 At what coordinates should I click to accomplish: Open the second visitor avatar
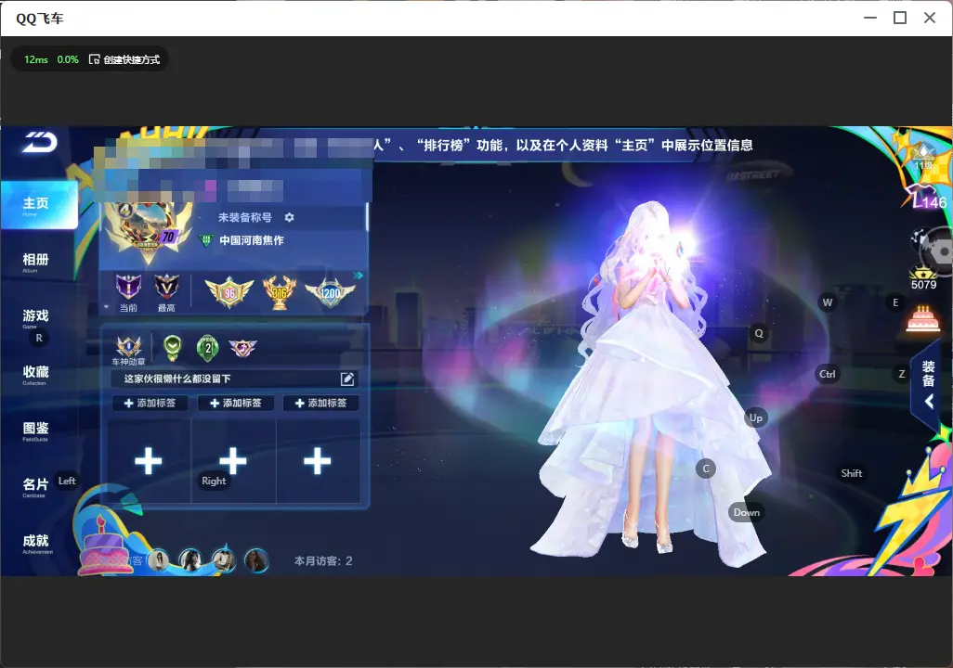[x=190, y=559]
